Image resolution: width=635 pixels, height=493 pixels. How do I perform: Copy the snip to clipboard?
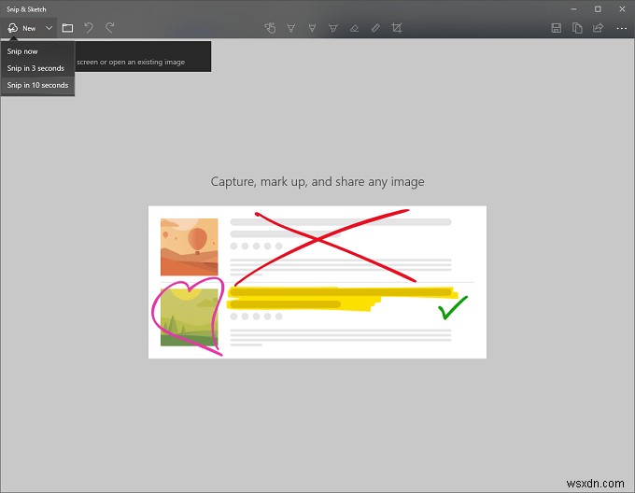coord(577,28)
